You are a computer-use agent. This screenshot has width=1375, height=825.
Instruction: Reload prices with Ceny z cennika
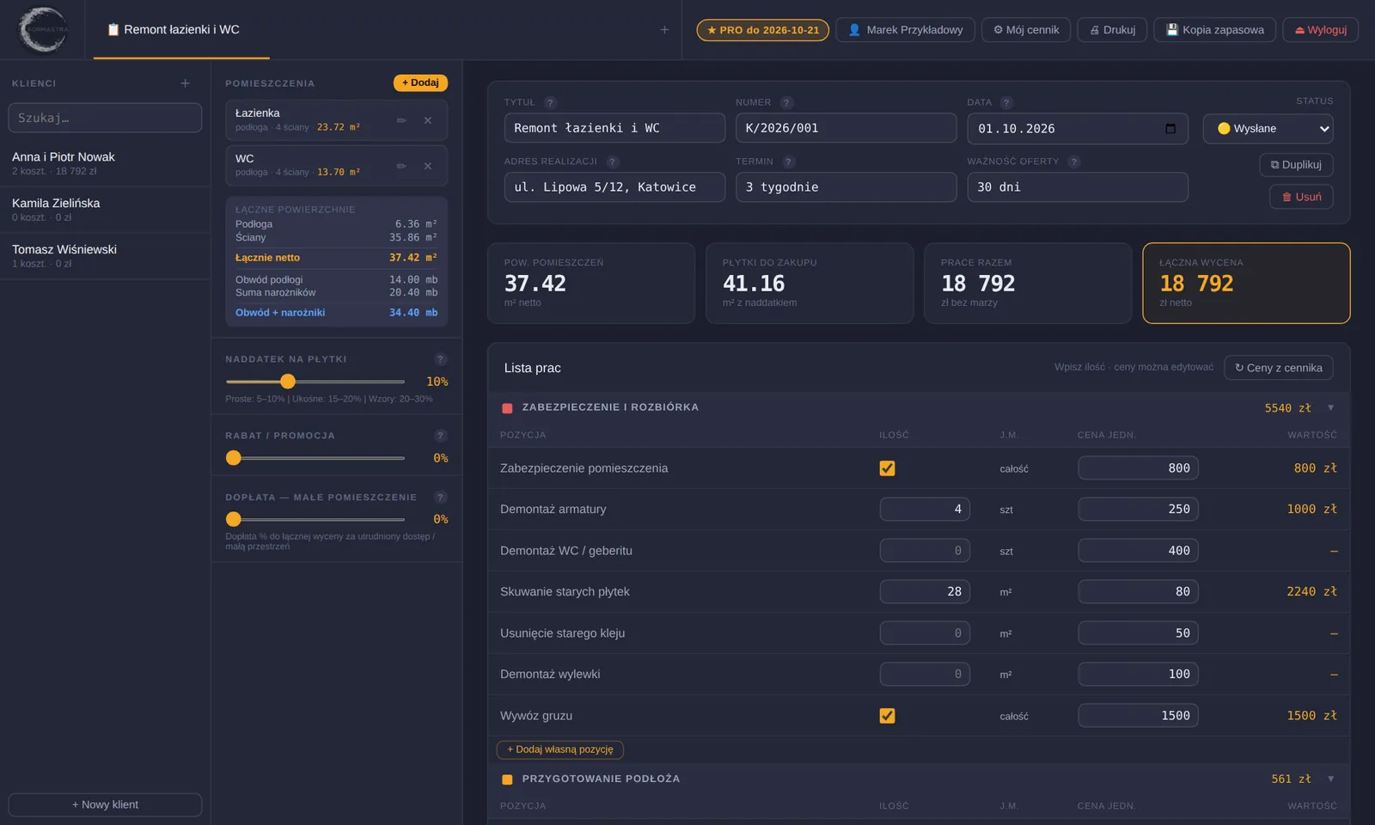coord(1279,368)
